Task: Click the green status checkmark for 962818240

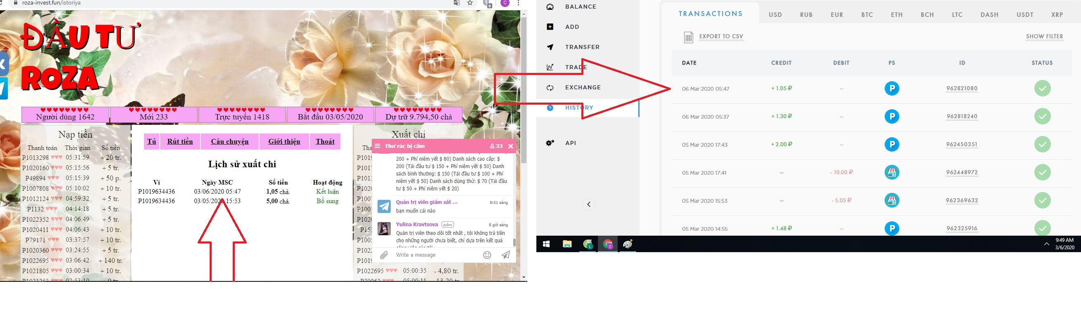Action: pyautogui.click(x=1042, y=117)
